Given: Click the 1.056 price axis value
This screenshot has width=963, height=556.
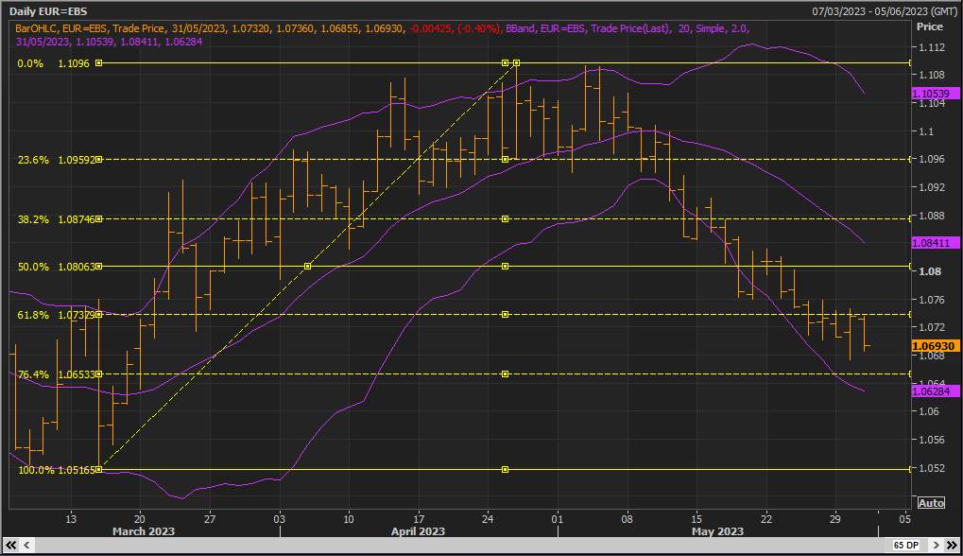Looking at the screenshot, I should tap(931, 440).
